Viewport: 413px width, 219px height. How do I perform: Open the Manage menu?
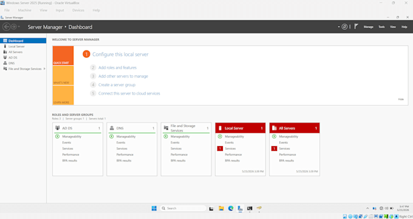point(368,27)
